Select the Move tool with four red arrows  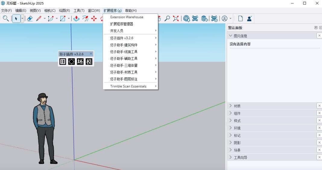click(94, 18)
